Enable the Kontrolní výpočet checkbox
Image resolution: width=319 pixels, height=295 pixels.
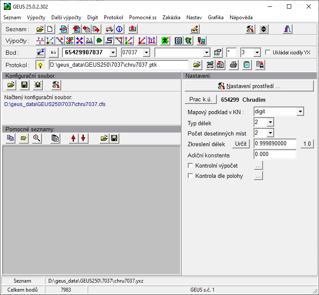(x=191, y=165)
